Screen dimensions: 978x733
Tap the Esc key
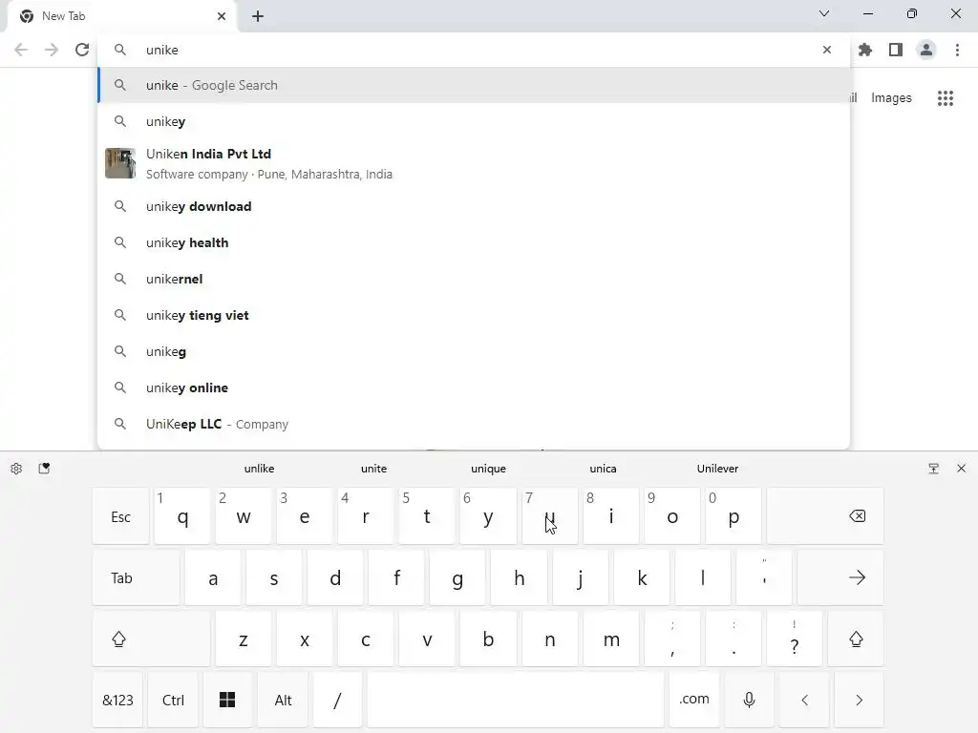(121, 516)
